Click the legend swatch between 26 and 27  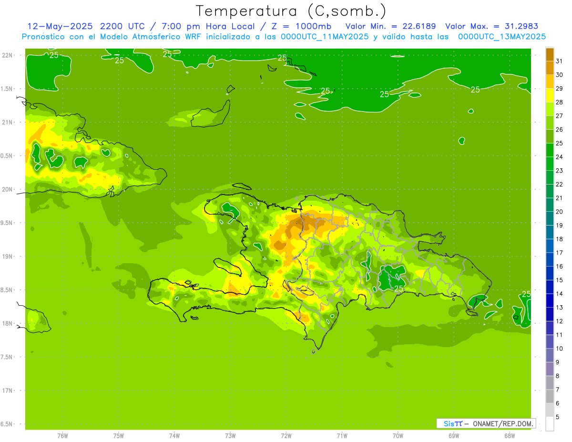tap(550, 123)
